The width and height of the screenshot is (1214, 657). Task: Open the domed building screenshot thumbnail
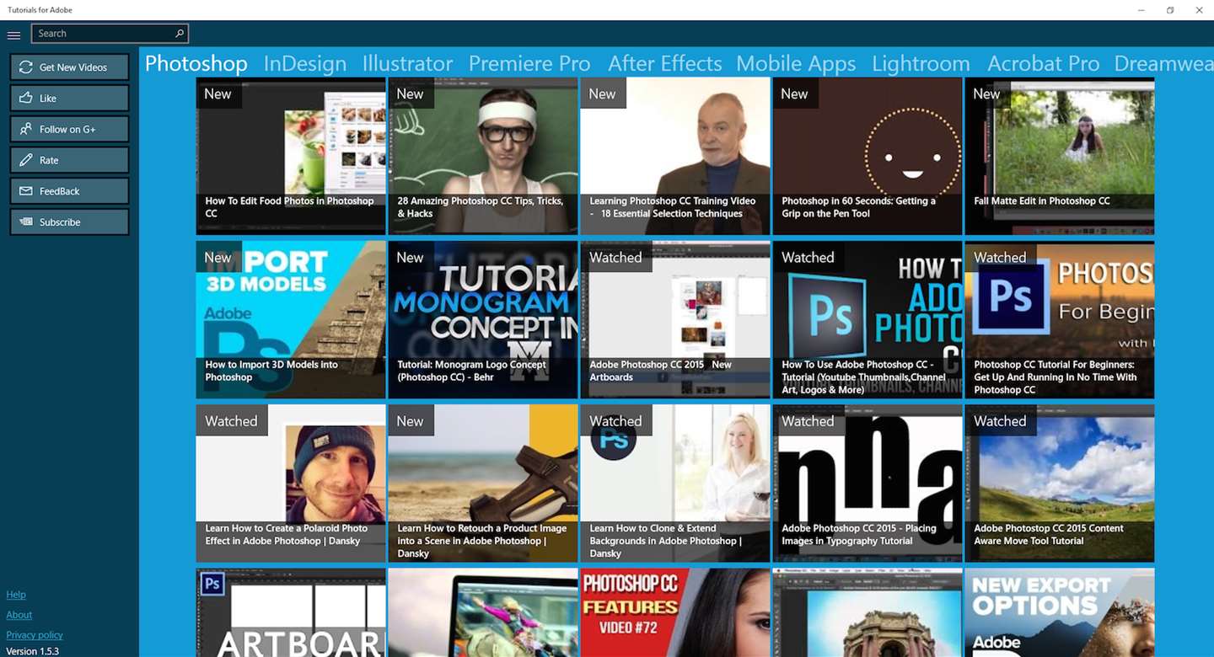(868, 613)
